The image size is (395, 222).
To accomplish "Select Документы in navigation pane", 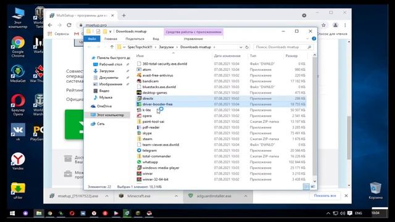I will (x=109, y=78).
